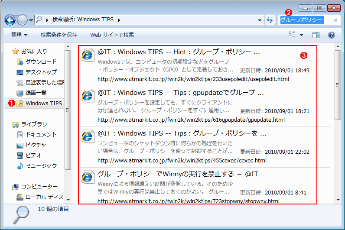Image resolution: width=345 pixels, height=230 pixels.
Task: Open the address bar history dropdown
Action: [260, 20]
